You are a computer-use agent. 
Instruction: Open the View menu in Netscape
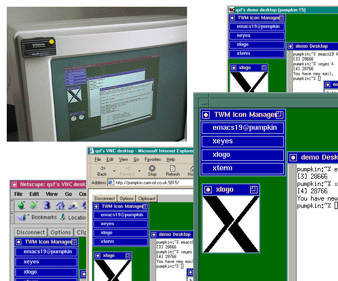pos(52,194)
